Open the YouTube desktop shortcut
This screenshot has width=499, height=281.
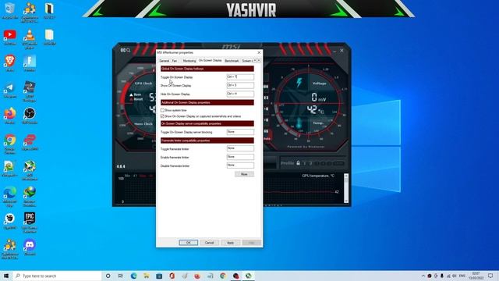10,37
